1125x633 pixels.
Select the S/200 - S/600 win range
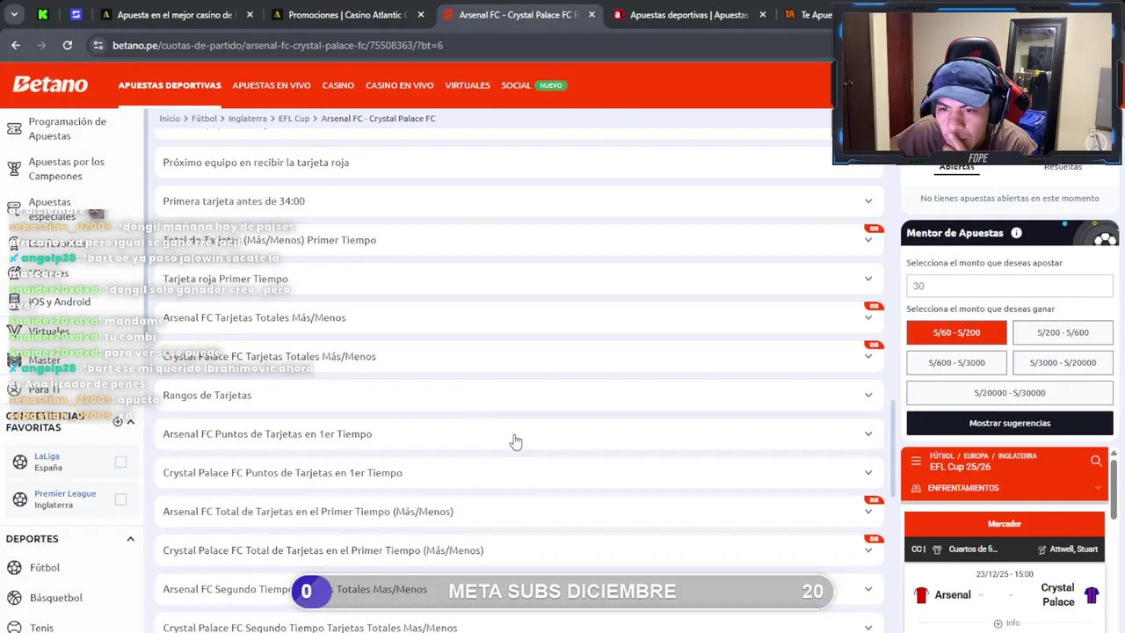pyautogui.click(x=1063, y=332)
